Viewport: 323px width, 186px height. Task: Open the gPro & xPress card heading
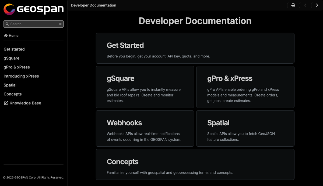point(230,78)
